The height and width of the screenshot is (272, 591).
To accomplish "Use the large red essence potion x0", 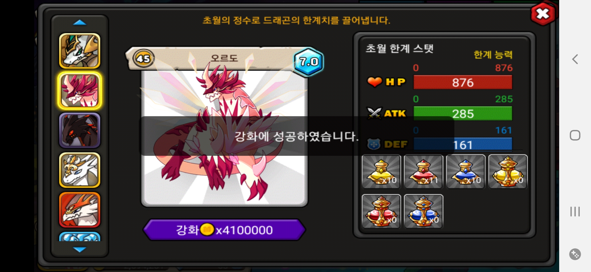I will pos(381,211).
